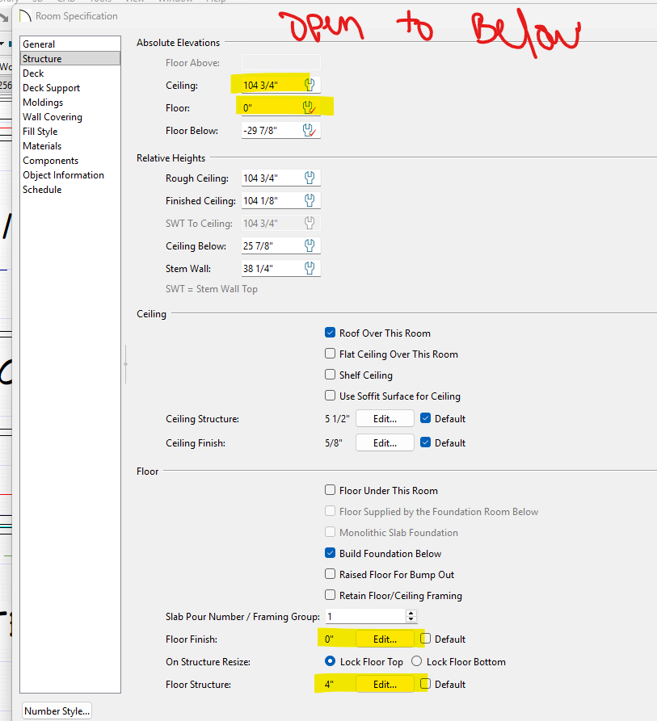Image resolution: width=657 pixels, height=721 pixels.
Task: Select Materials in the side list
Action: [42, 146]
